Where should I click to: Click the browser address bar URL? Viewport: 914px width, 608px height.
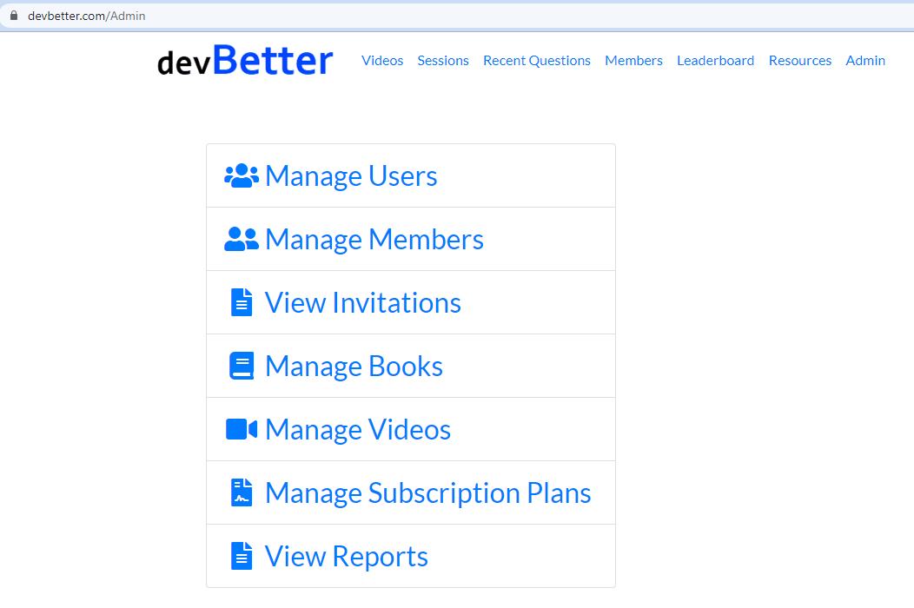86,15
